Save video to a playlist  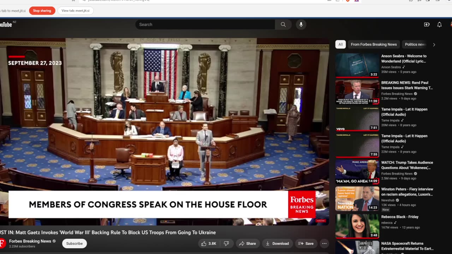(x=306, y=243)
